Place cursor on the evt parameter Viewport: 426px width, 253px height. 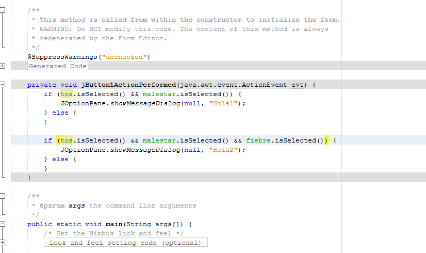click(297, 85)
